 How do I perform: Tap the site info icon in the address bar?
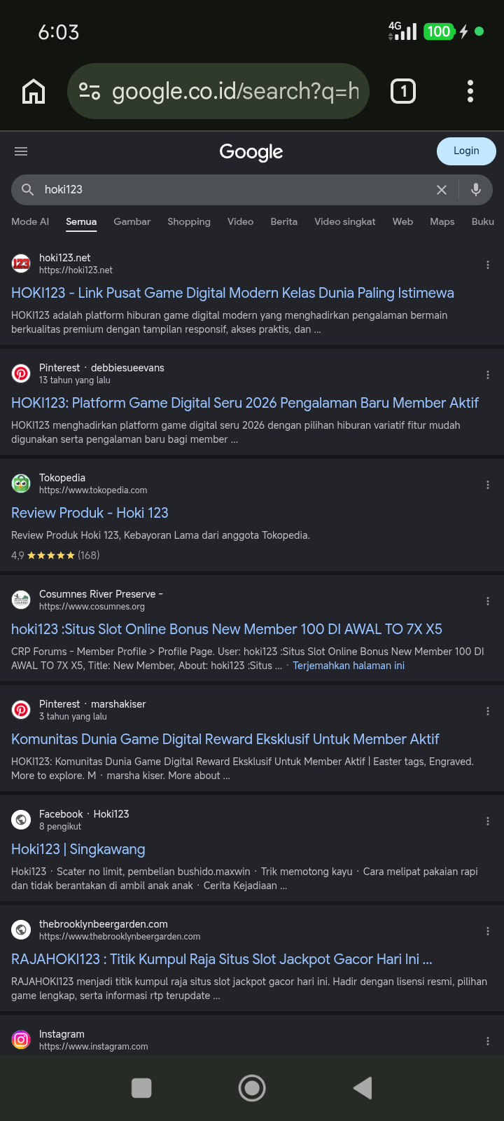[x=90, y=91]
